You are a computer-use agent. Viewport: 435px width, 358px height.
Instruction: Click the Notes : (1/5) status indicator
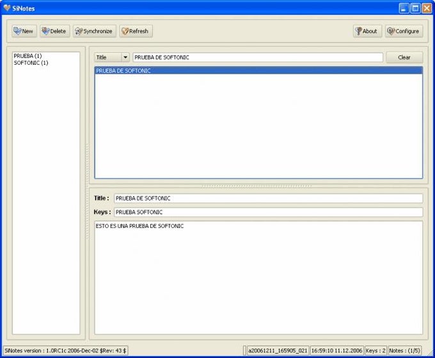coord(404,350)
